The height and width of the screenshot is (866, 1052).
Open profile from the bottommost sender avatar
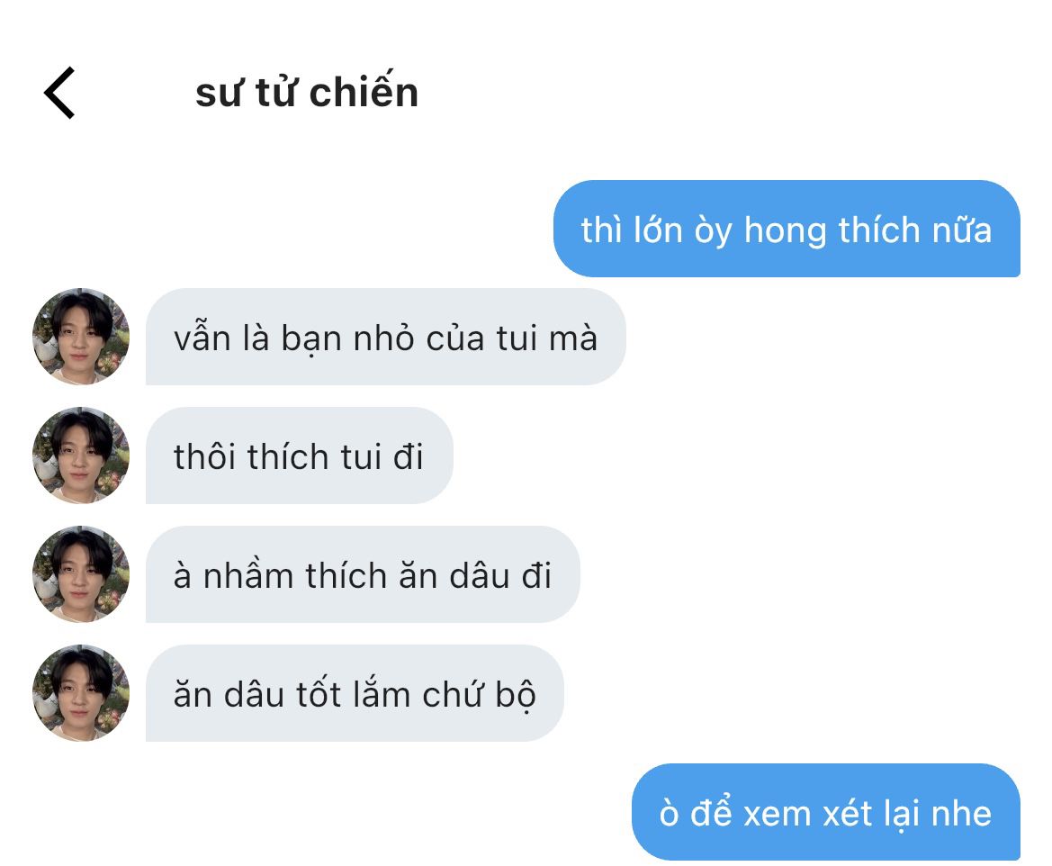[x=81, y=693]
